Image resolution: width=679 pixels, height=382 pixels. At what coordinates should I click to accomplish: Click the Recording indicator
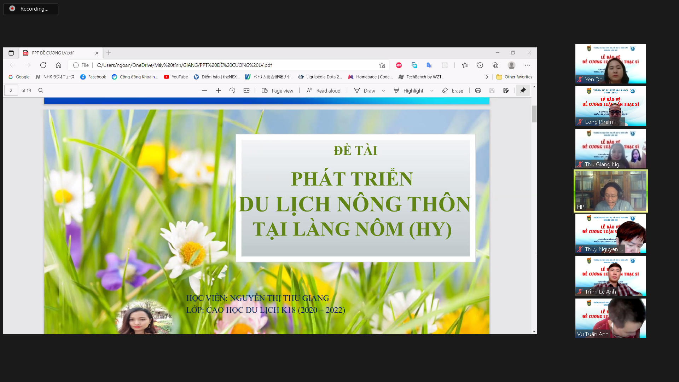31,9
